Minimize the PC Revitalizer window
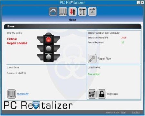Image resolution: width=145 pixels, height=116 pixels. [x=139, y=3]
